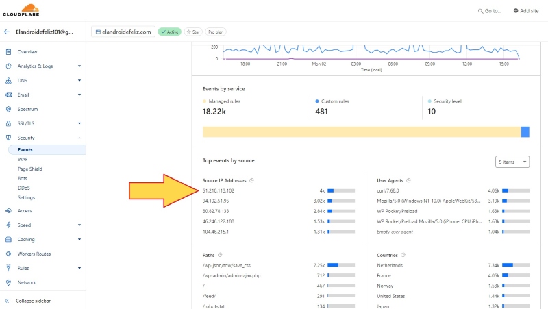Click source IP 46.246.122.188
The image size is (548, 309).
(x=219, y=221)
